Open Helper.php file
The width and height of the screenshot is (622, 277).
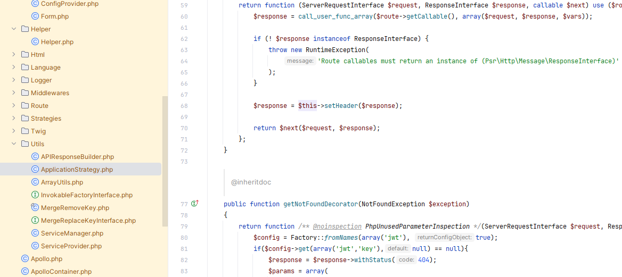(57, 42)
